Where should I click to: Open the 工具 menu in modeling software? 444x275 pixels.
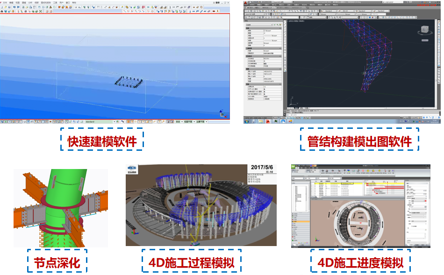point(55,3)
